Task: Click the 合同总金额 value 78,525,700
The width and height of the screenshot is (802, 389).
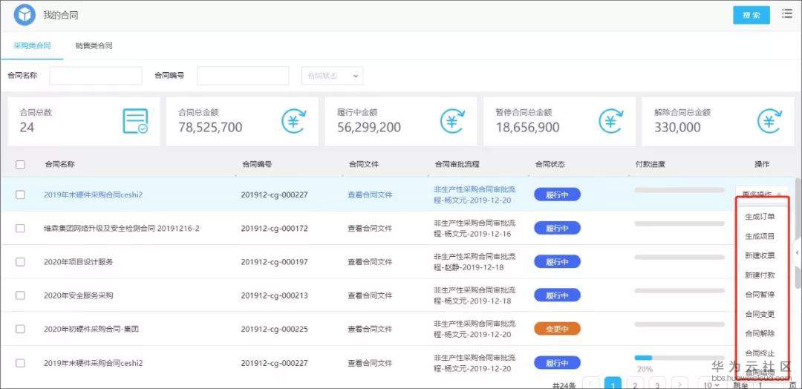Action: (210, 127)
